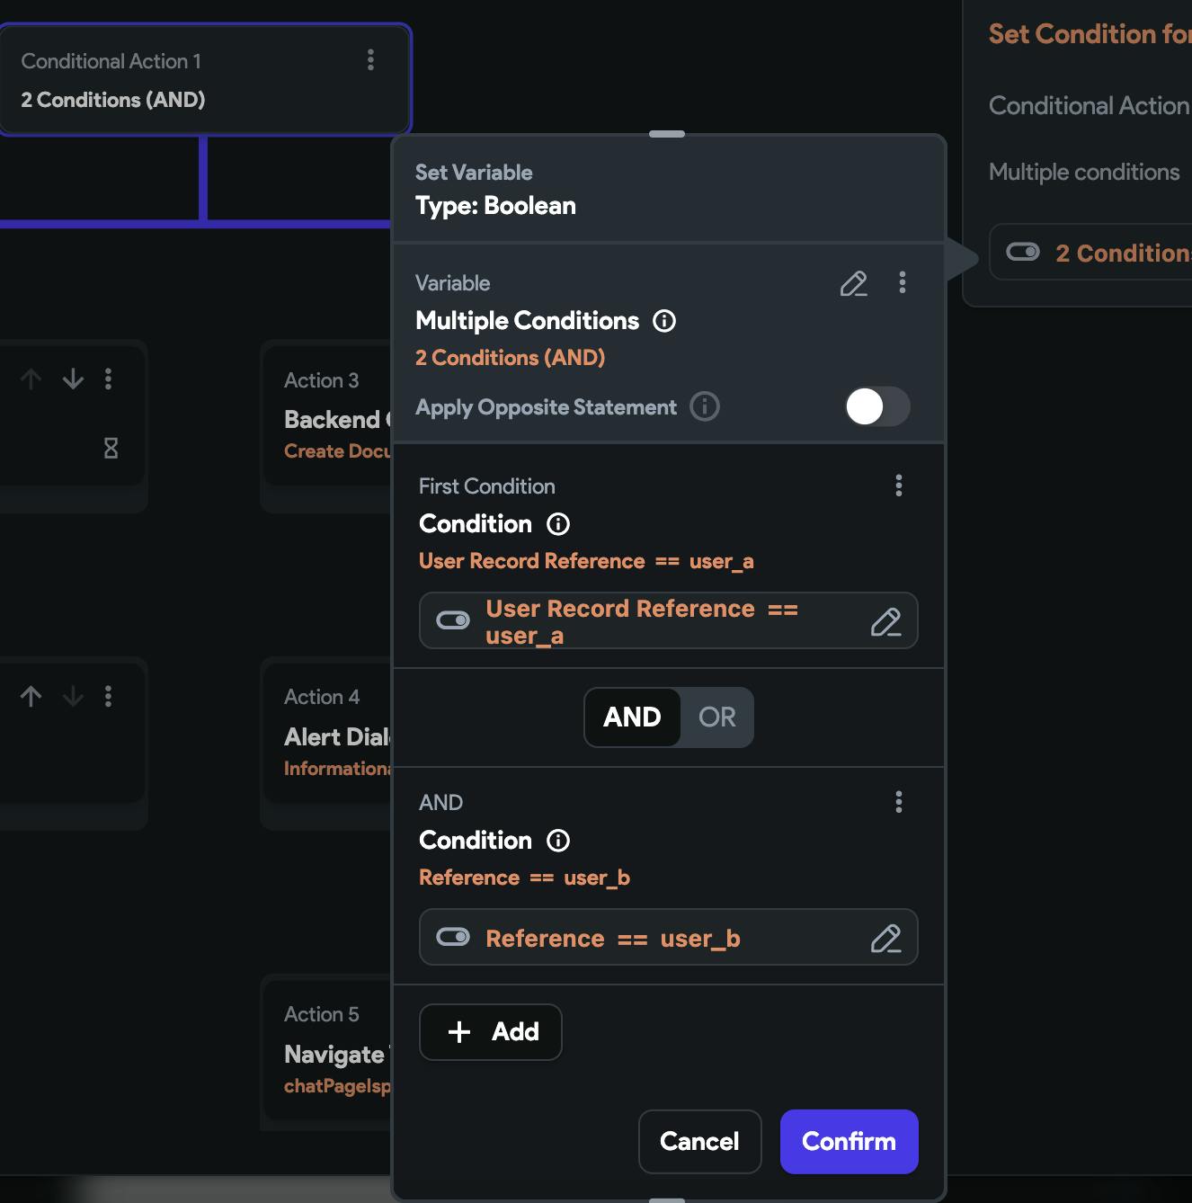The height and width of the screenshot is (1203, 1192).
Task: Open the First Condition three-dot menu
Action: [899, 486]
